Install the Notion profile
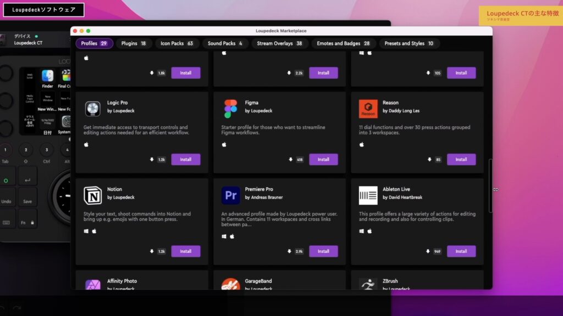Viewport: 563px width, 316px height. [186, 251]
